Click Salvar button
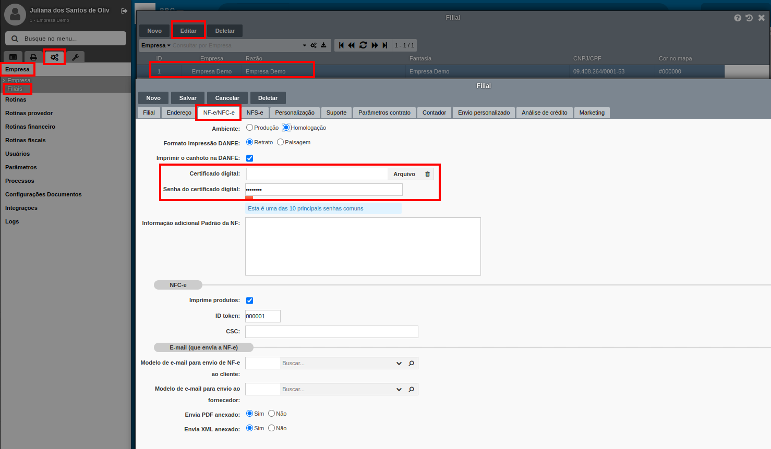The height and width of the screenshot is (449, 771). click(x=188, y=98)
